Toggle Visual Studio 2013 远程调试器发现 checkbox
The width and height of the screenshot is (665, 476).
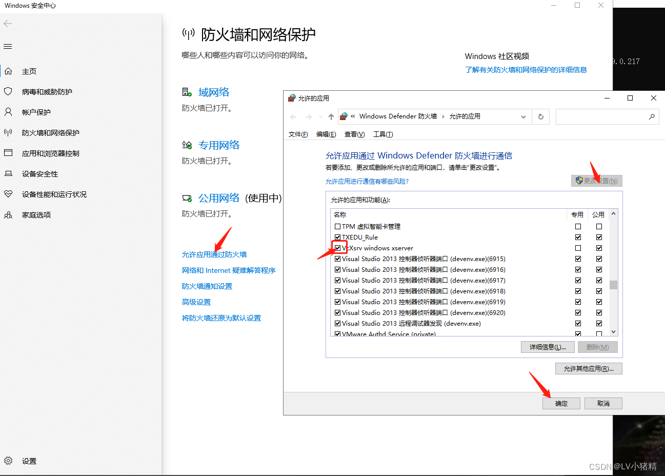click(337, 324)
